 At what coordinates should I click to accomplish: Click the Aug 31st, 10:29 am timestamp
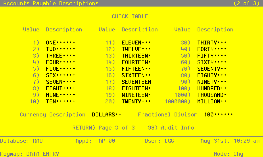[230, 141]
